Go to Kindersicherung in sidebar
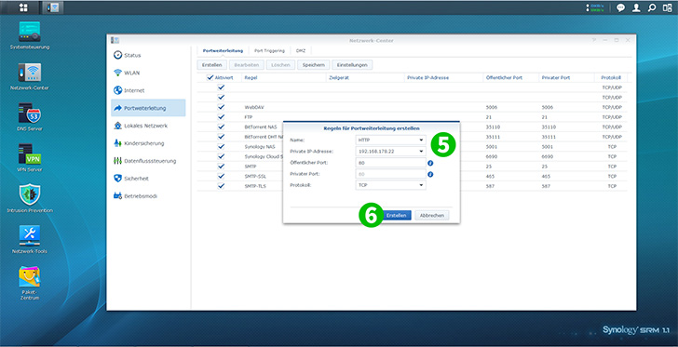The width and height of the screenshot is (678, 347). pos(148,143)
